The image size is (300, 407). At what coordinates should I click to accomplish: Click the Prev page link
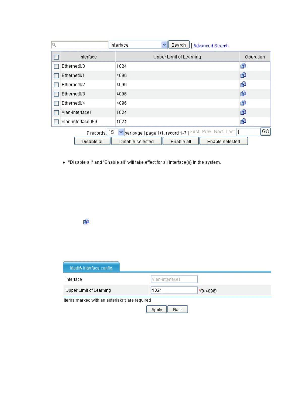tap(206, 131)
